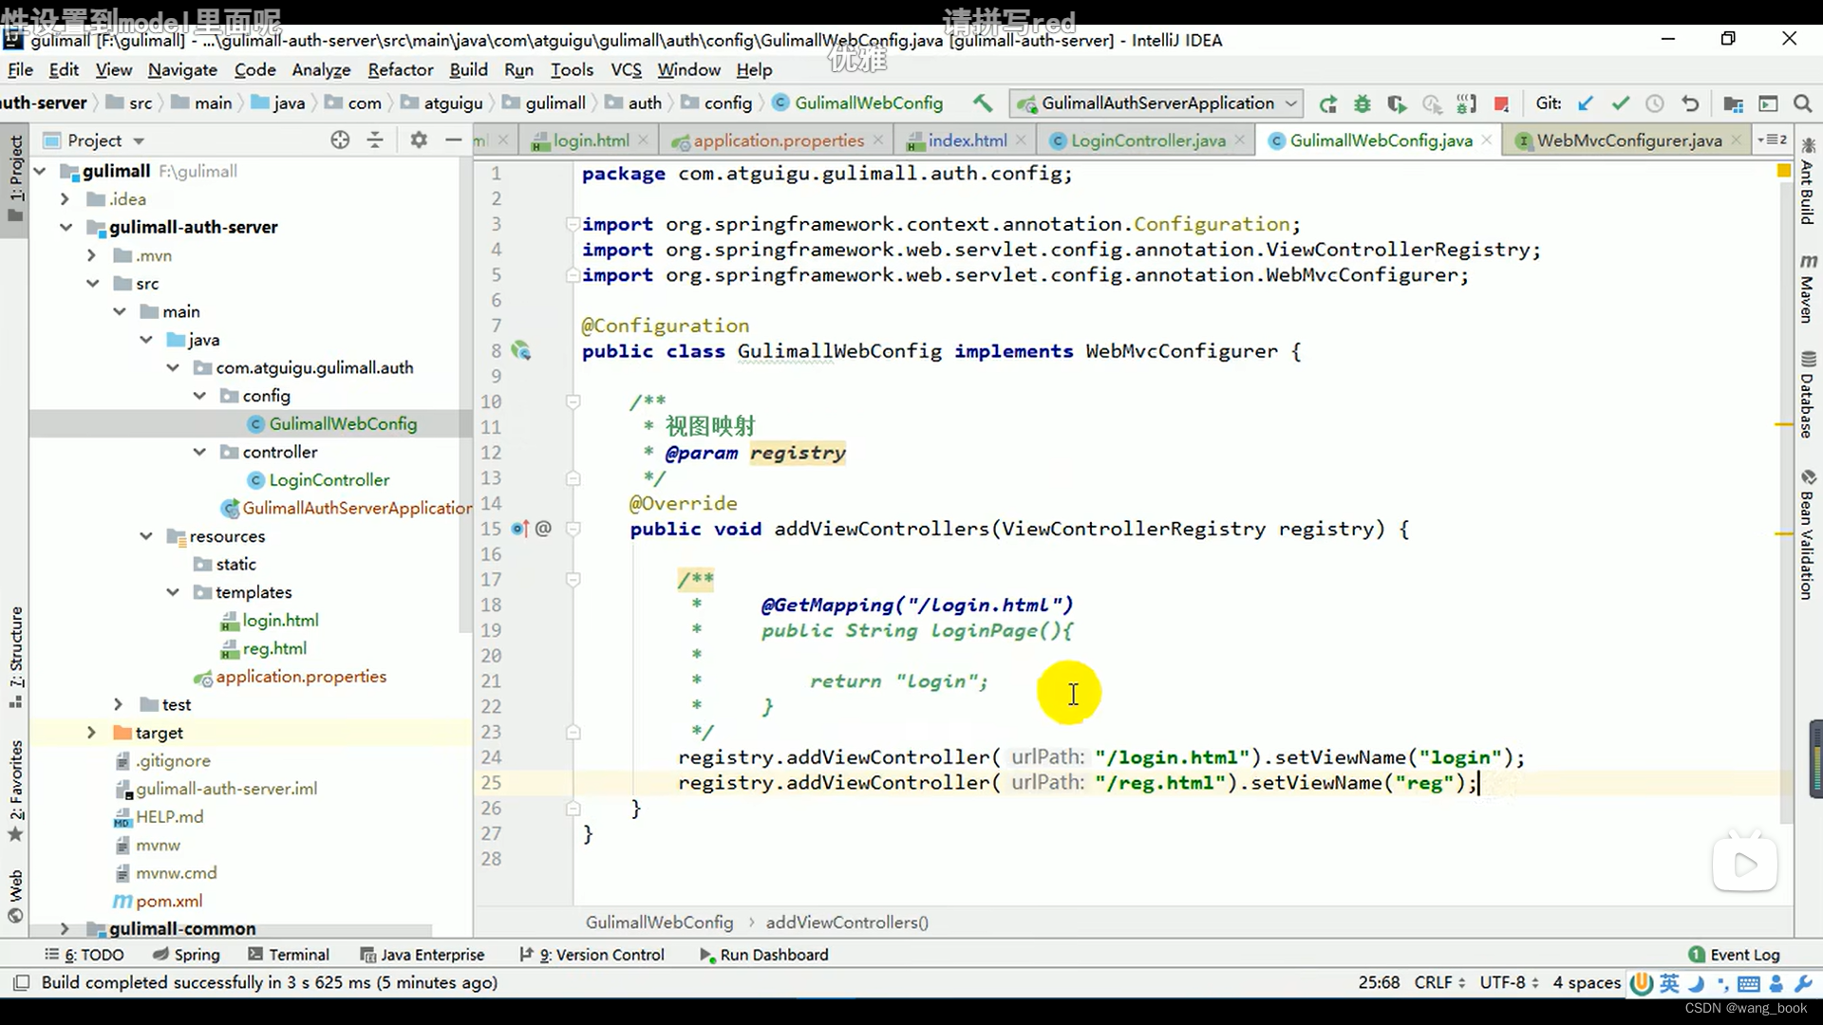Open the Terminal tool window
The image size is (1823, 1025).
289,955
